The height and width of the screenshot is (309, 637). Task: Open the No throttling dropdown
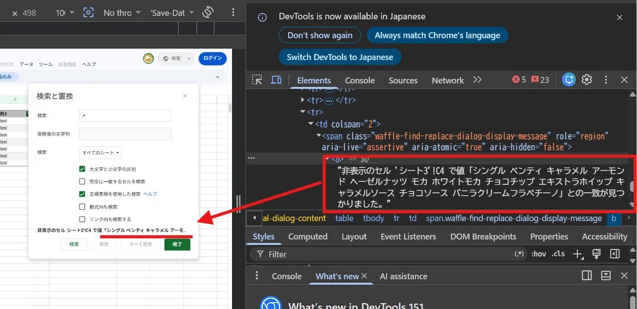tap(122, 12)
